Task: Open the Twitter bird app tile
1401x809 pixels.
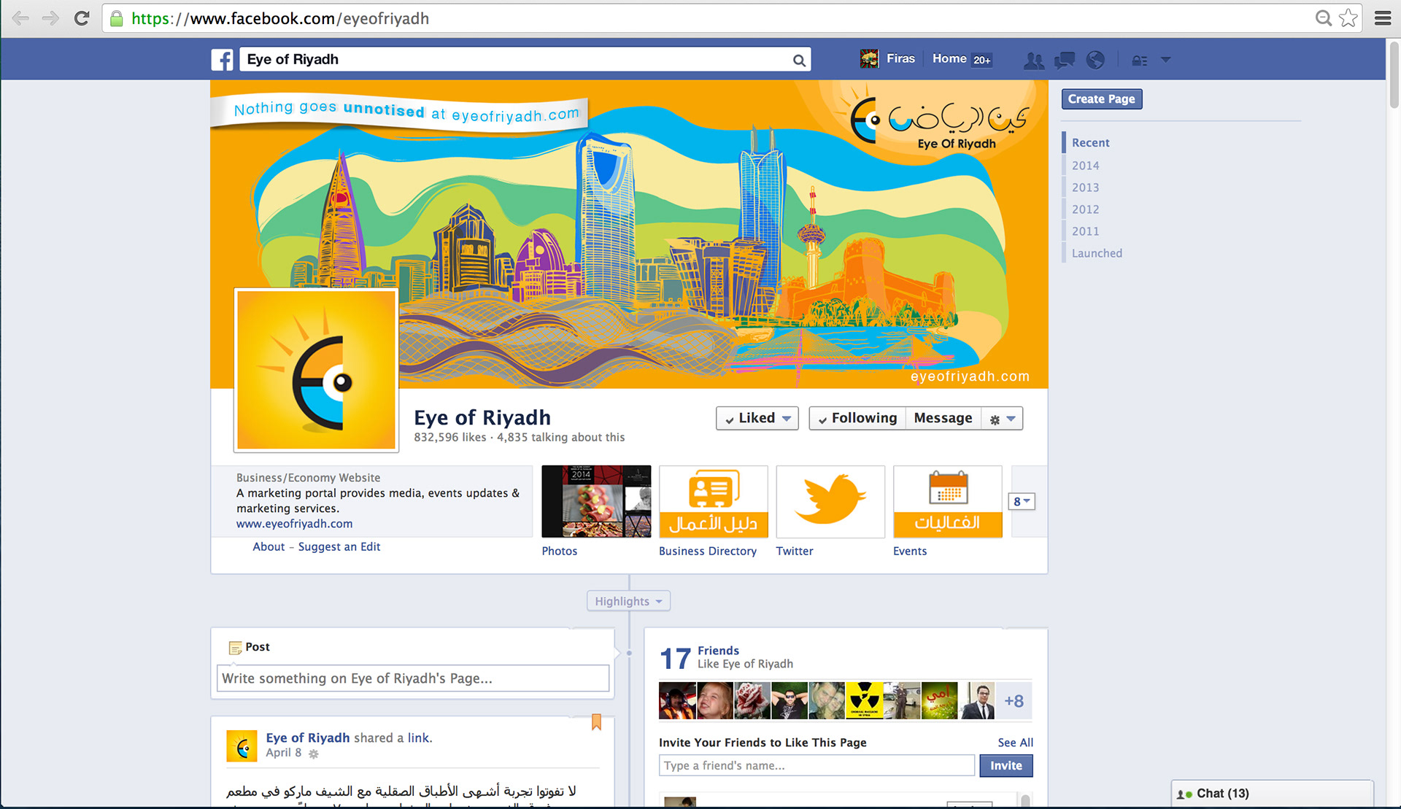Action: [x=830, y=501]
